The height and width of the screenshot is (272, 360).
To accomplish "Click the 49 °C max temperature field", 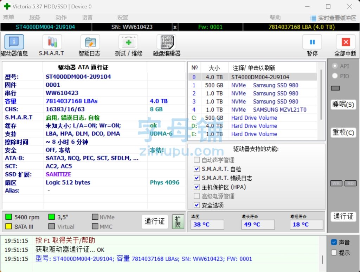I will coord(258,225).
